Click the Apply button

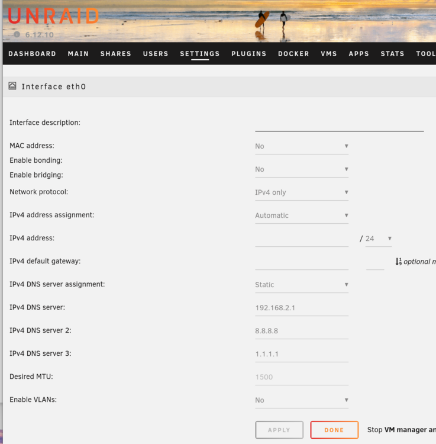(279, 430)
